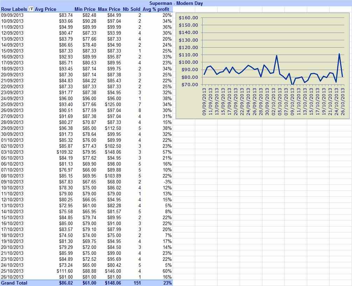Select the Superman - Modern Day title cell
This screenshot has width=352, height=286.
click(x=176, y=4)
